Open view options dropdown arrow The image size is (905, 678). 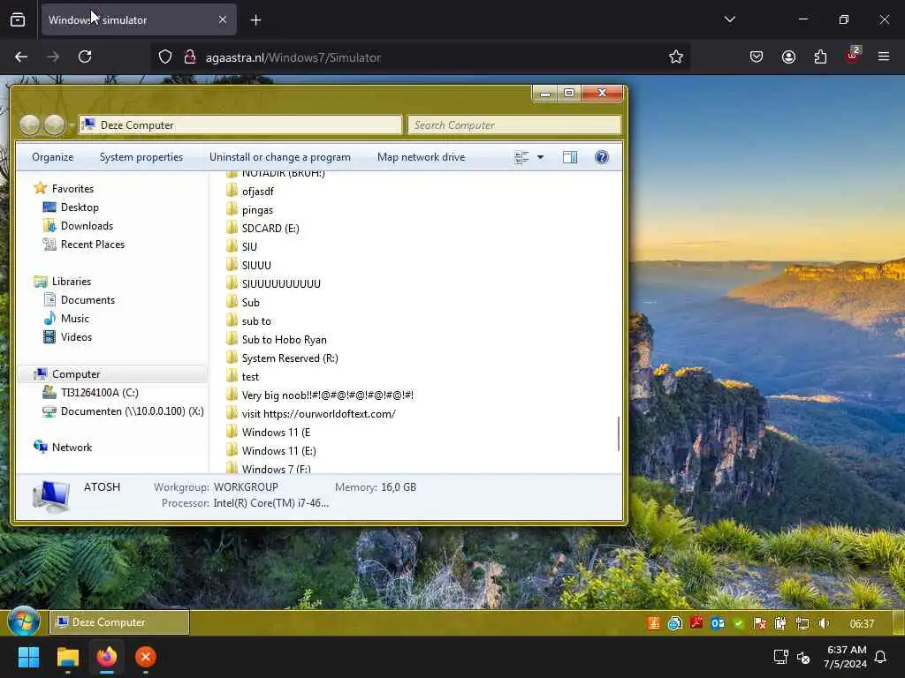tap(540, 157)
